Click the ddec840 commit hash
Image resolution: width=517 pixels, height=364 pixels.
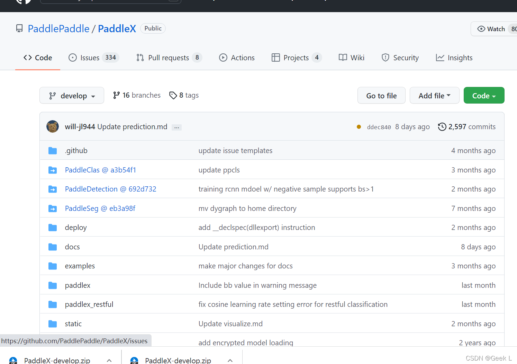tap(379, 127)
